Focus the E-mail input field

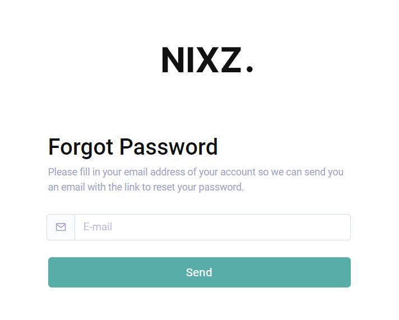click(213, 227)
